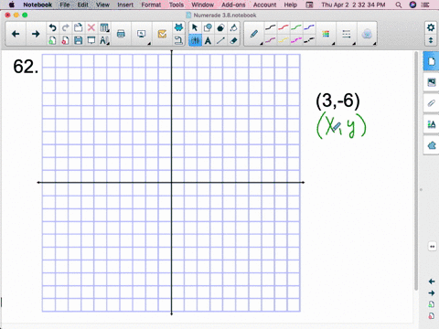This screenshot has height=329, width=439.
Task: Choose the yellow pen line style
Action: tap(284, 40)
